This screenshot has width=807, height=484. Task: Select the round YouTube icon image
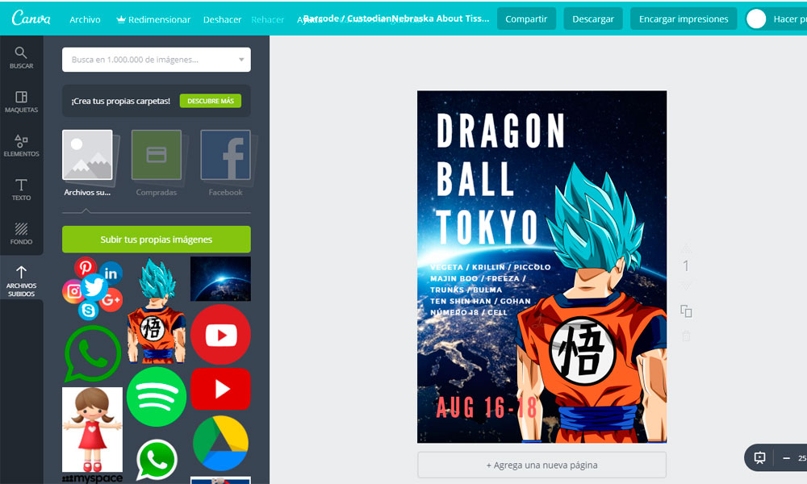[220, 334]
